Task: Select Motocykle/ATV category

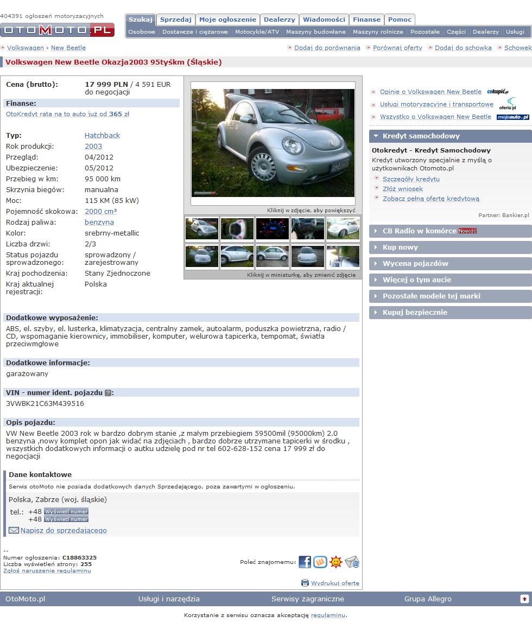Action: pyautogui.click(x=257, y=31)
